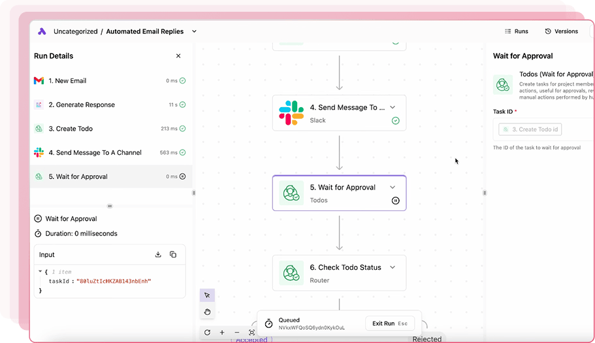The width and height of the screenshot is (595, 343).
Task: Click the Duration: 0 milliseconds text
Action: (81, 234)
